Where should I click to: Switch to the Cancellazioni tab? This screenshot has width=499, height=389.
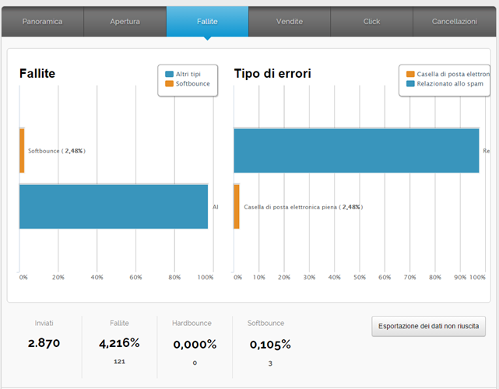455,22
